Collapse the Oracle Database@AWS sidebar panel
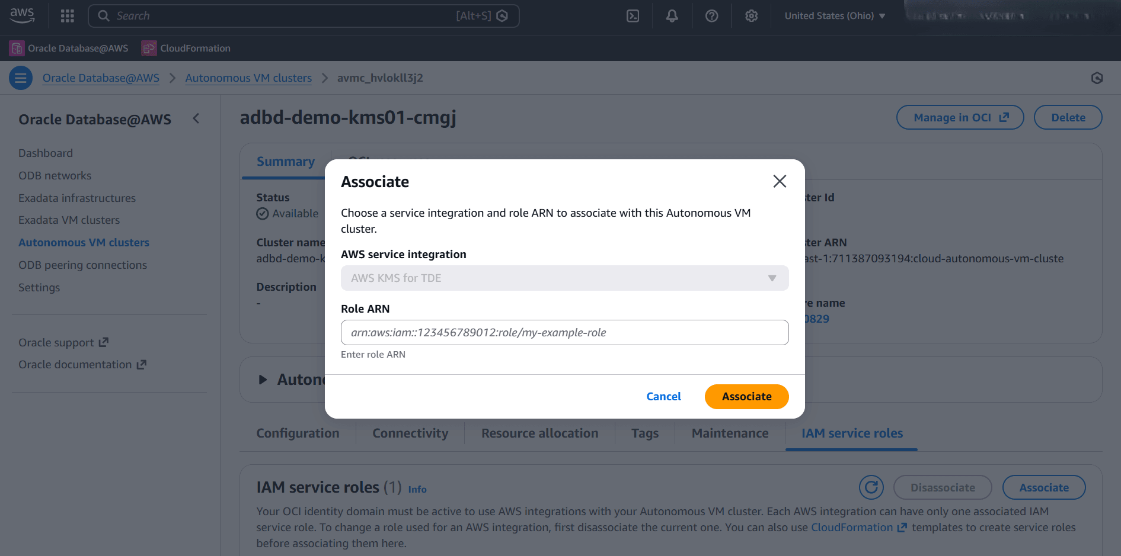1121x556 pixels. coord(196,118)
